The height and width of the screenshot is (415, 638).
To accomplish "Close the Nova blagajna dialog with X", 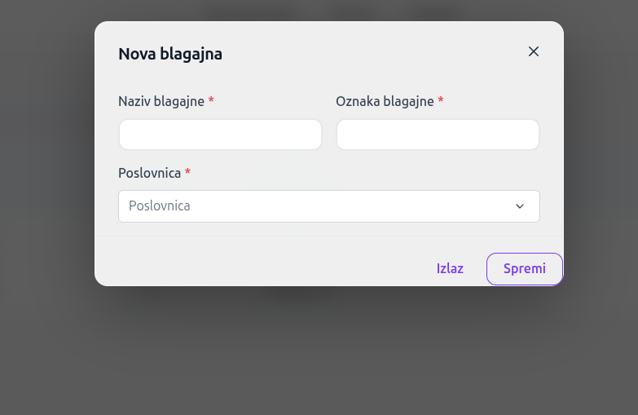I will 534,51.
